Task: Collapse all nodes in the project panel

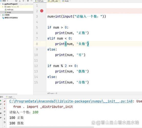Action: (x=23, y=1)
